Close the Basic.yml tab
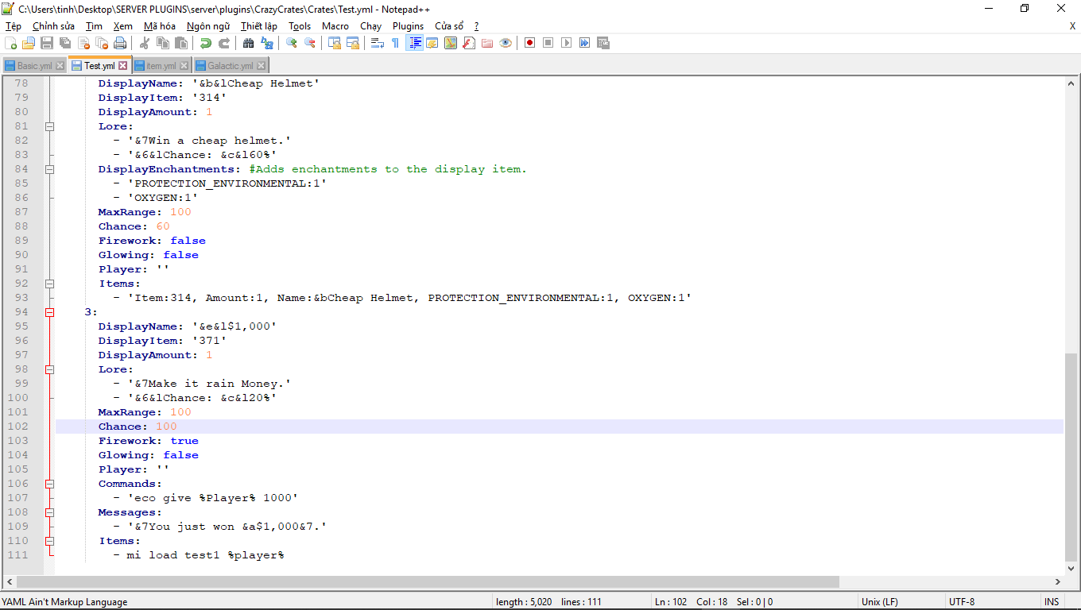The image size is (1081, 610). tap(60, 66)
